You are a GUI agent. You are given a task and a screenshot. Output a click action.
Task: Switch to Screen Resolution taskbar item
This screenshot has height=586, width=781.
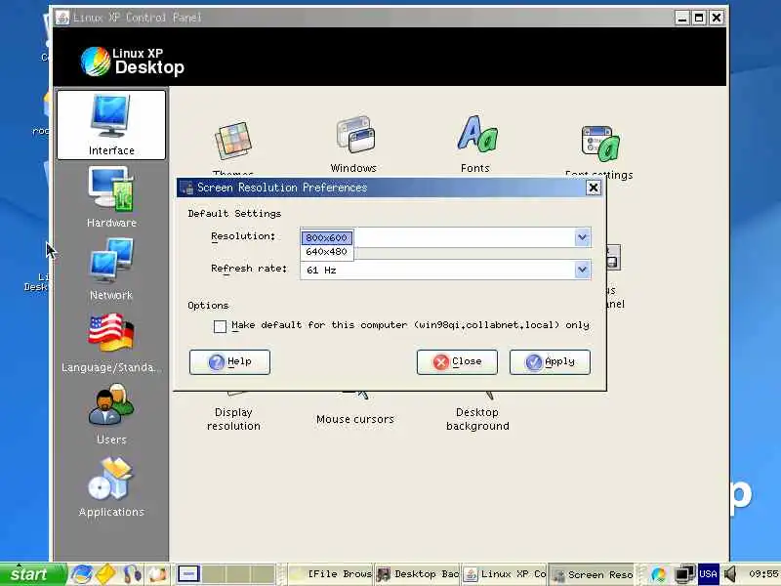click(x=593, y=574)
